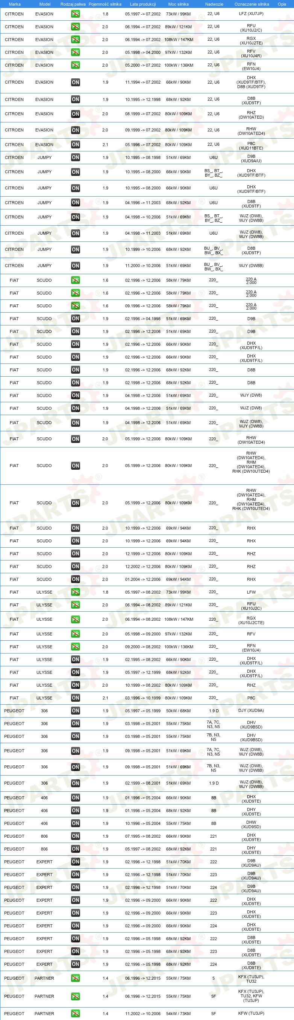Click the engine code LFW in the Ulysse row
294x1020 pixels.
click(251, 592)
